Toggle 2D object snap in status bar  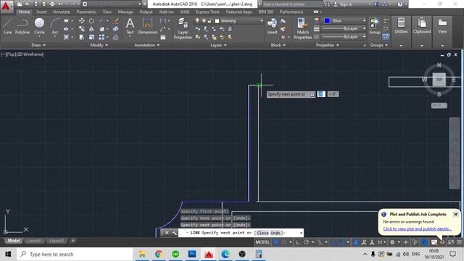tap(341, 242)
